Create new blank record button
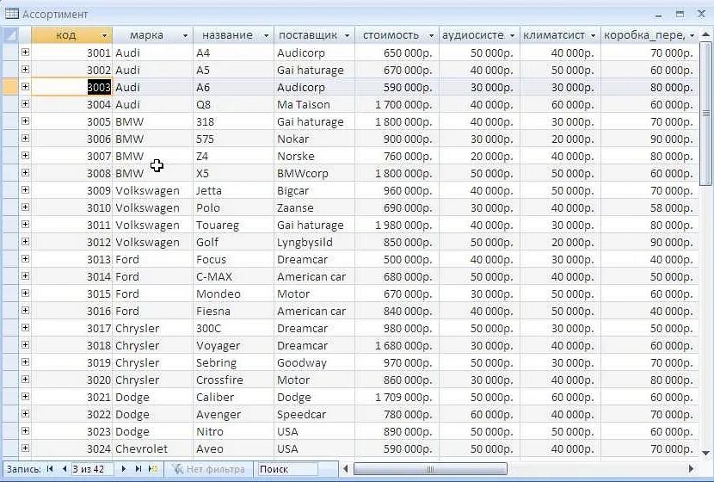Image resolution: width=714 pixels, height=482 pixels. tap(153, 469)
